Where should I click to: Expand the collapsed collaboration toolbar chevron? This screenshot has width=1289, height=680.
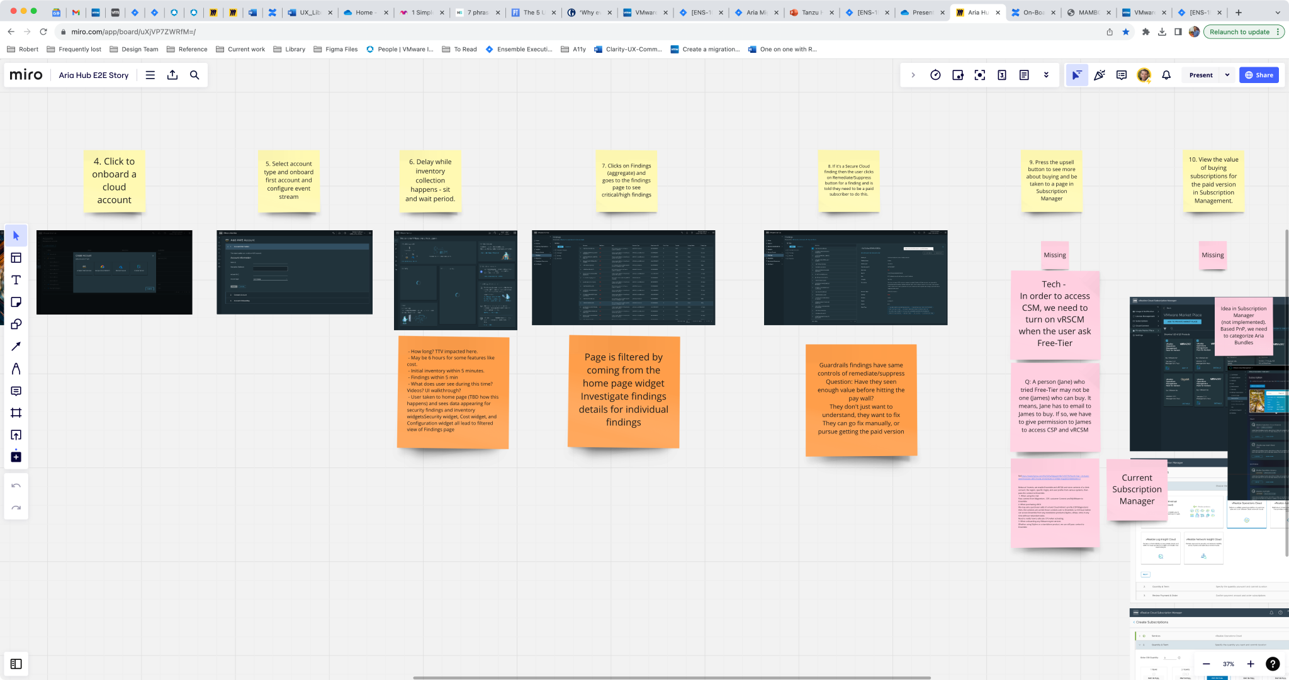(x=913, y=75)
